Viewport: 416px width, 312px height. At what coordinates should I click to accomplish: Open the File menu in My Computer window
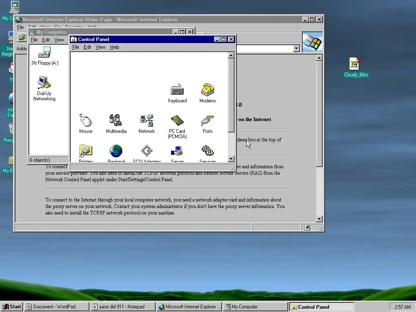(x=34, y=40)
